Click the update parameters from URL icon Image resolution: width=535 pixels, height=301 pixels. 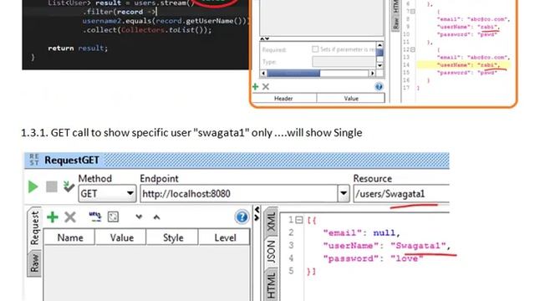[94, 217]
